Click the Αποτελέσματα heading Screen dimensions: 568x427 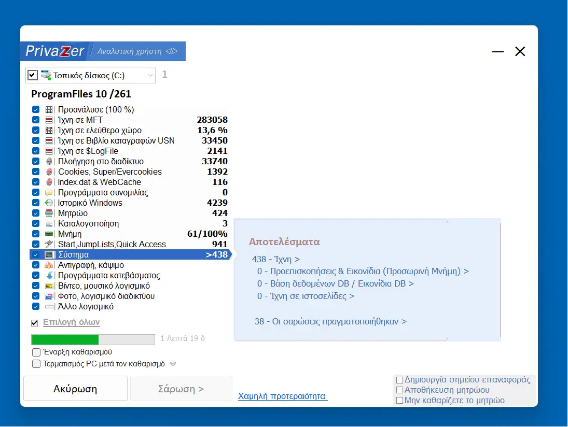[284, 242]
